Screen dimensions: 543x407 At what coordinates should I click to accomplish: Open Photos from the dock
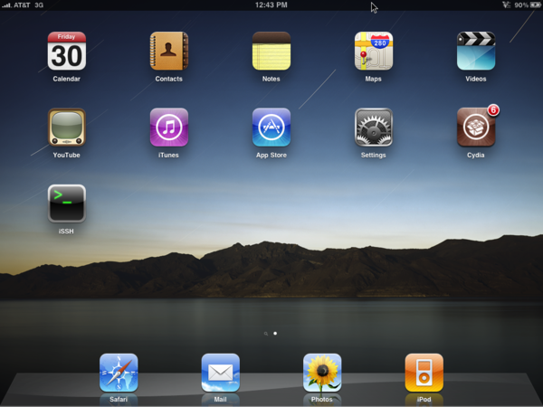322,373
